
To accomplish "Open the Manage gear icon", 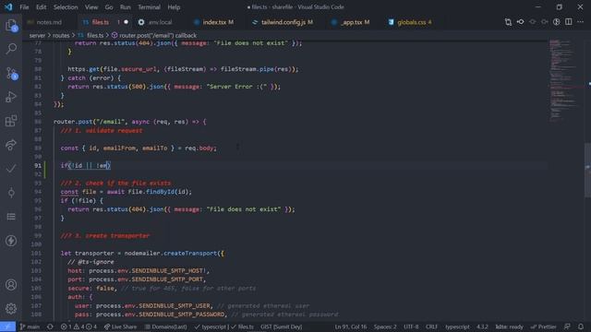I will coord(11,309).
